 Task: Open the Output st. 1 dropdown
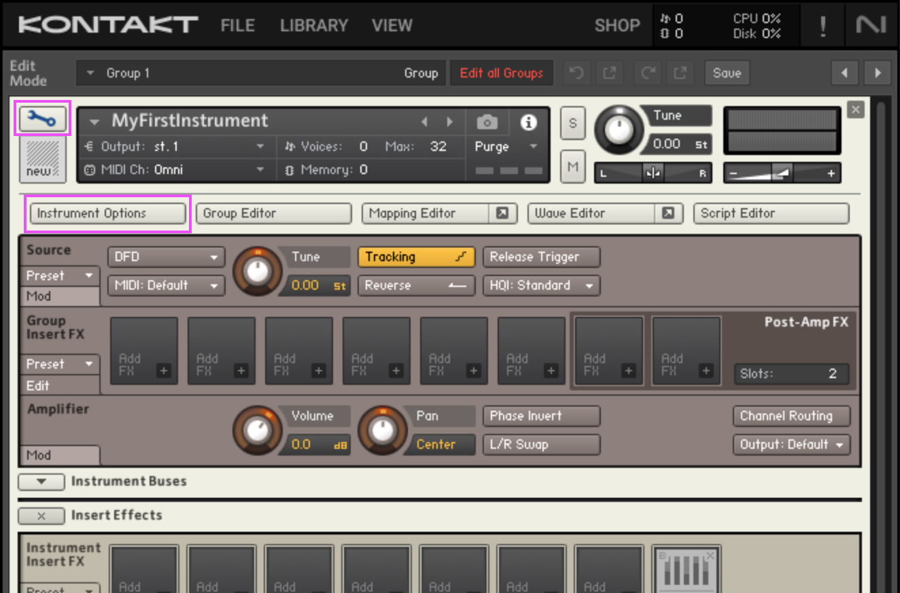coord(175,146)
